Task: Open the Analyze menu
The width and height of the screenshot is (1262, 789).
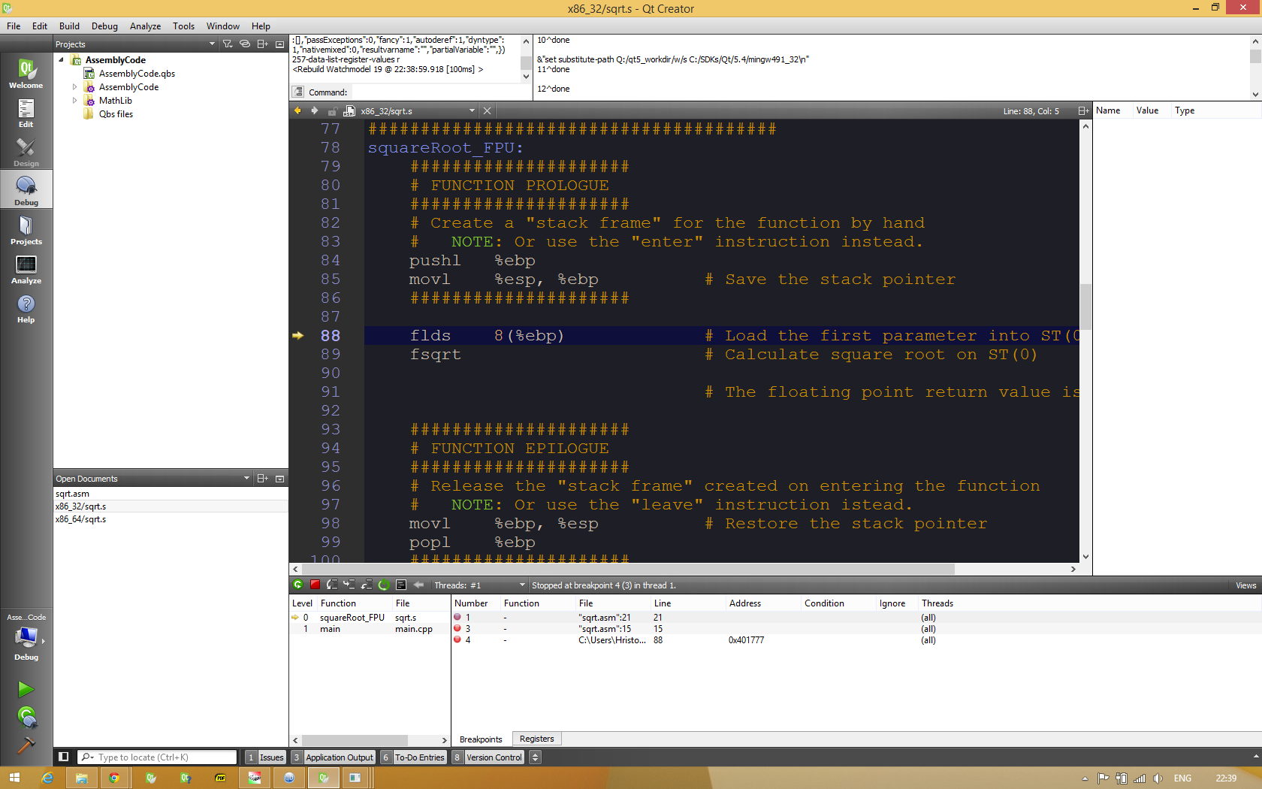Action: point(145,26)
